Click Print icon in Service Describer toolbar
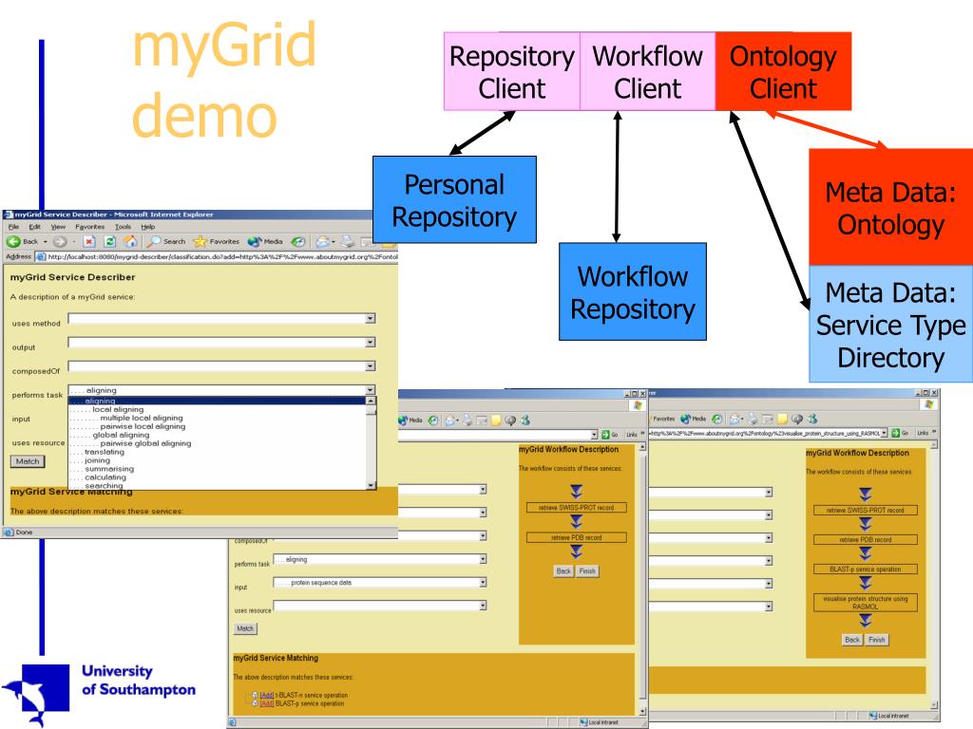 point(348,242)
